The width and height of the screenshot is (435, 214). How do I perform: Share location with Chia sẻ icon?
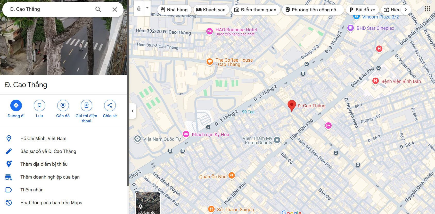point(110,105)
